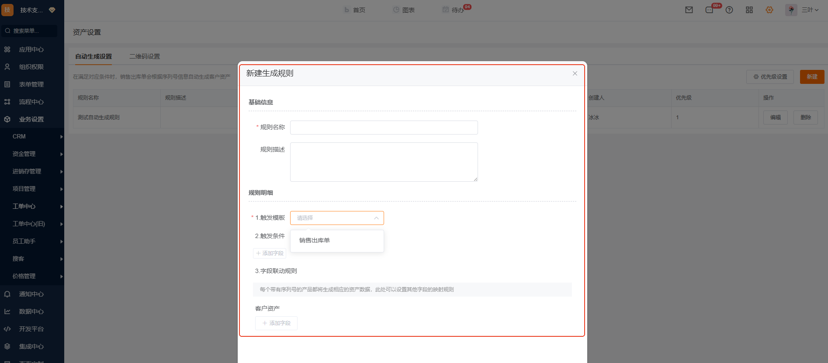Open the message icon with 99+ badge
This screenshot has width=828, height=363.
(709, 10)
